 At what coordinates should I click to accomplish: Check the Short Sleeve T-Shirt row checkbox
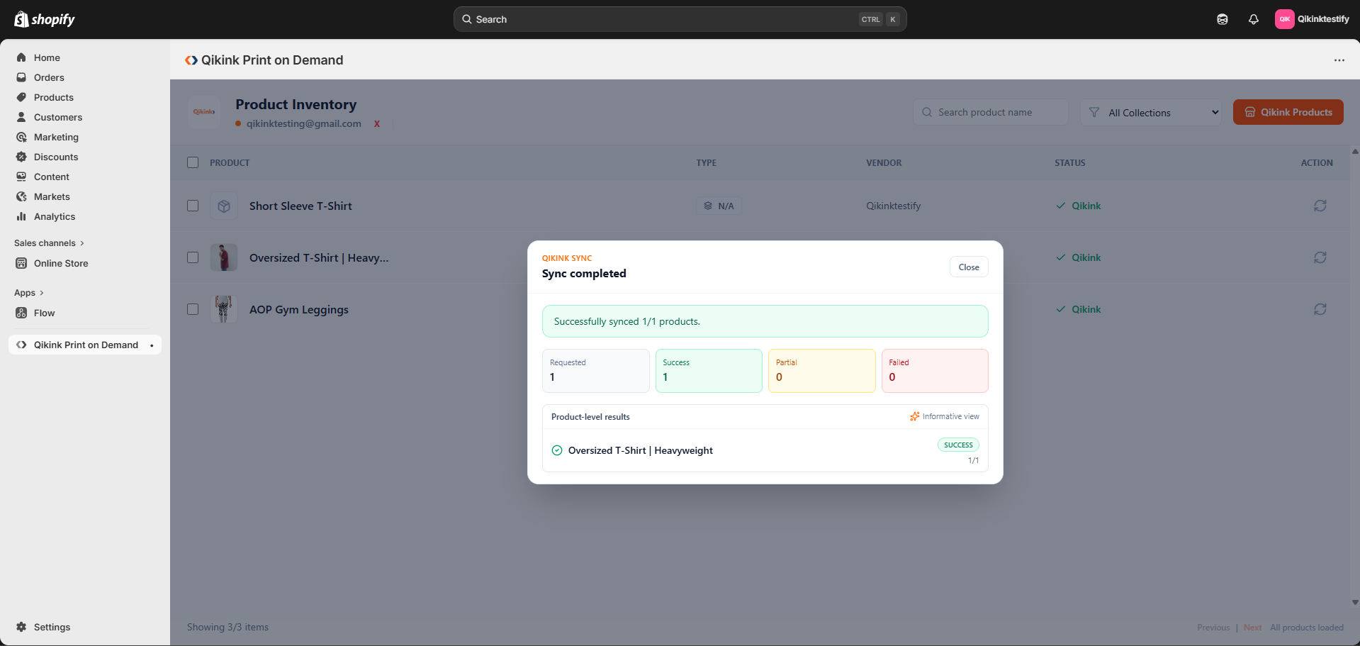(192, 206)
